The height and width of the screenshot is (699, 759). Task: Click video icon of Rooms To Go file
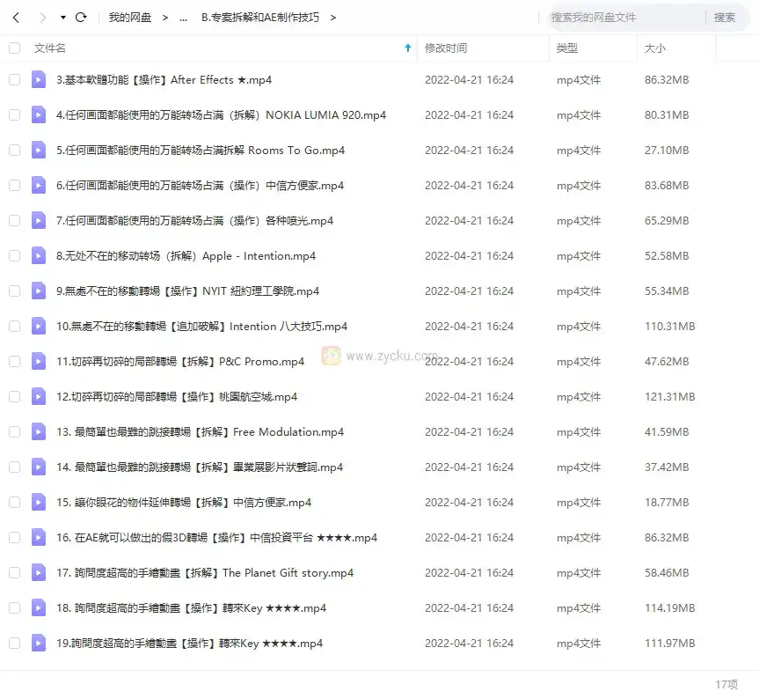39,151
